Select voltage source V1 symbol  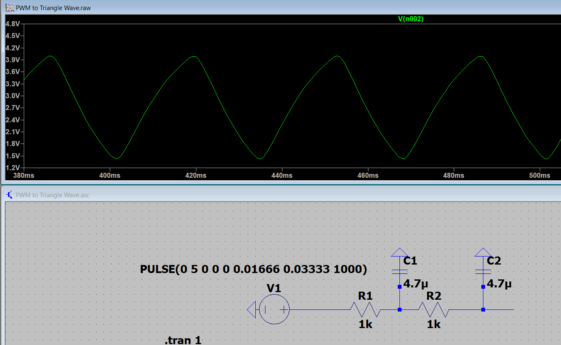[274, 309]
